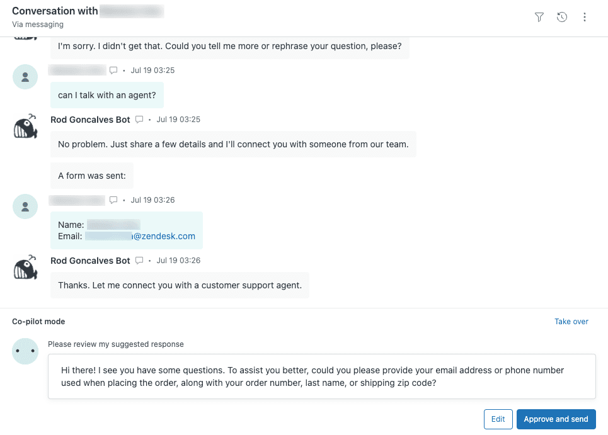Open the three-dot overflow menu
The image size is (608, 435).
(585, 17)
